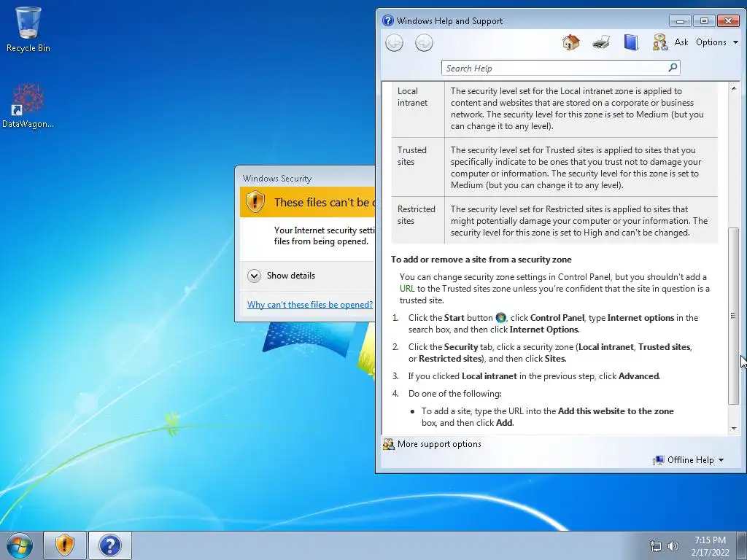Image resolution: width=747 pixels, height=560 pixels.
Task: Click the volume speaker tray icon
Action: (673, 546)
